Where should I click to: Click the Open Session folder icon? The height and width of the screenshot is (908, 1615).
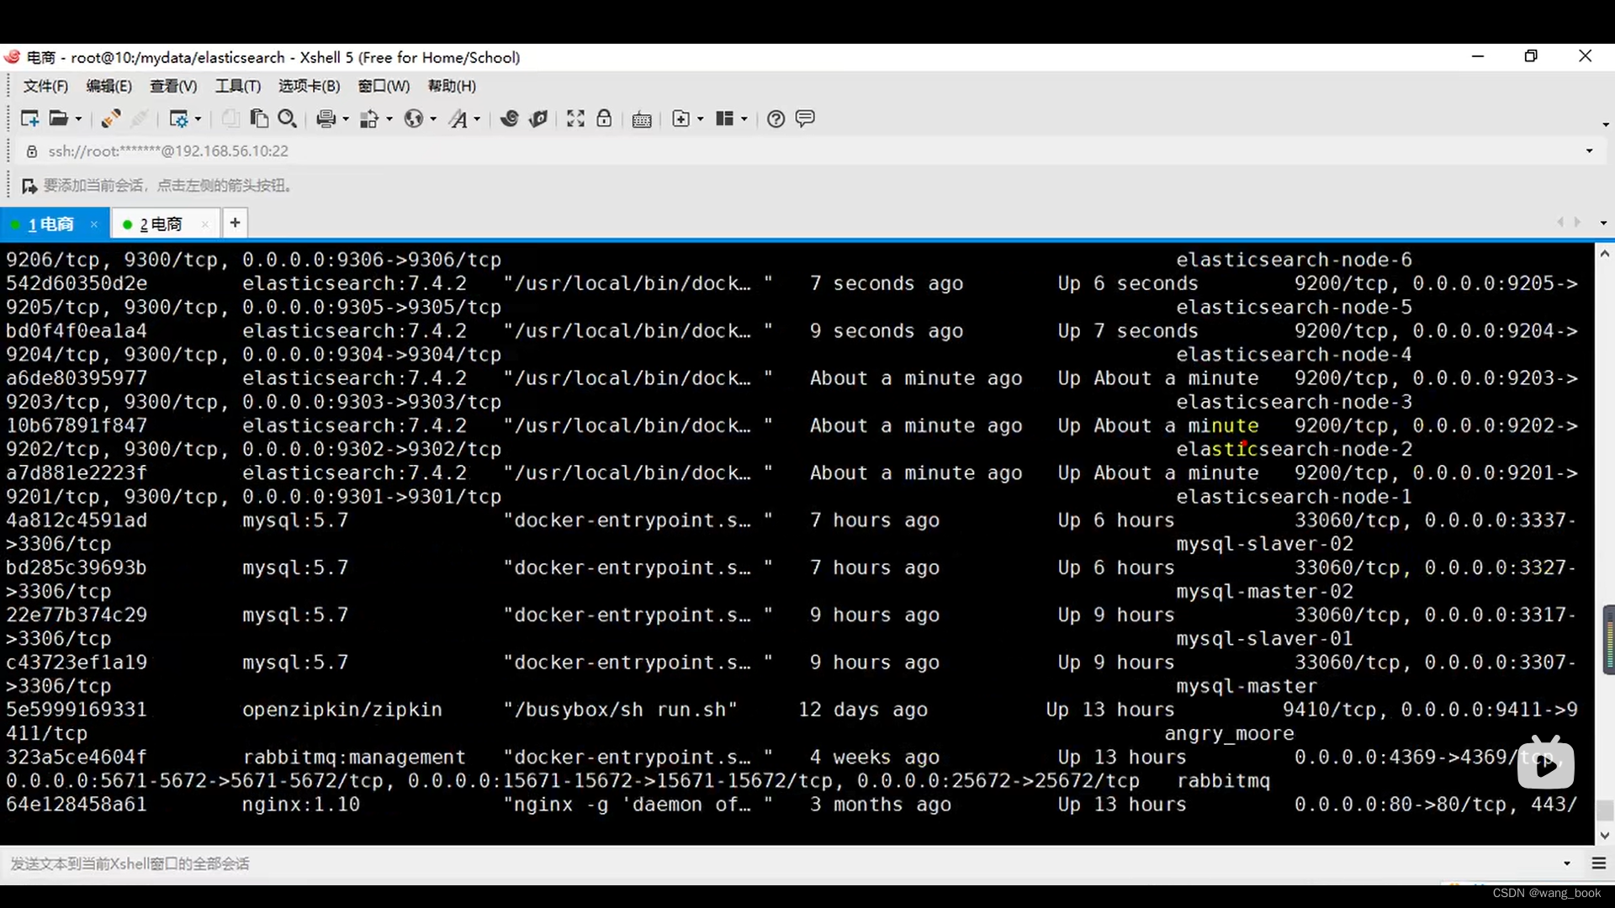[x=58, y=119]
